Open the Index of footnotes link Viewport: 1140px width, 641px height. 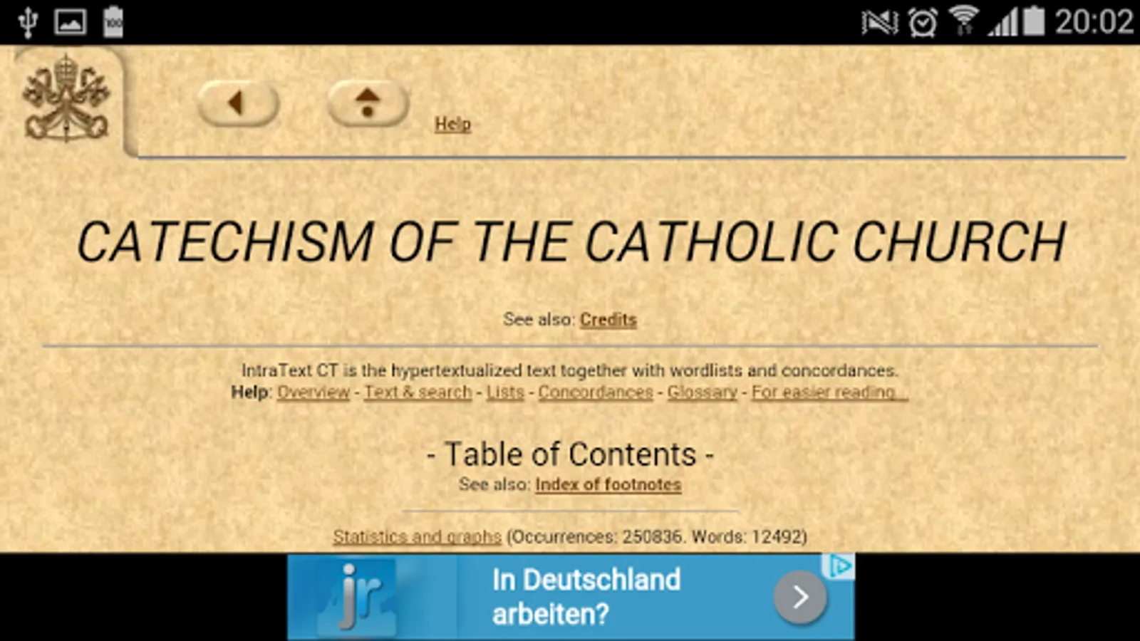click(608, 485)
